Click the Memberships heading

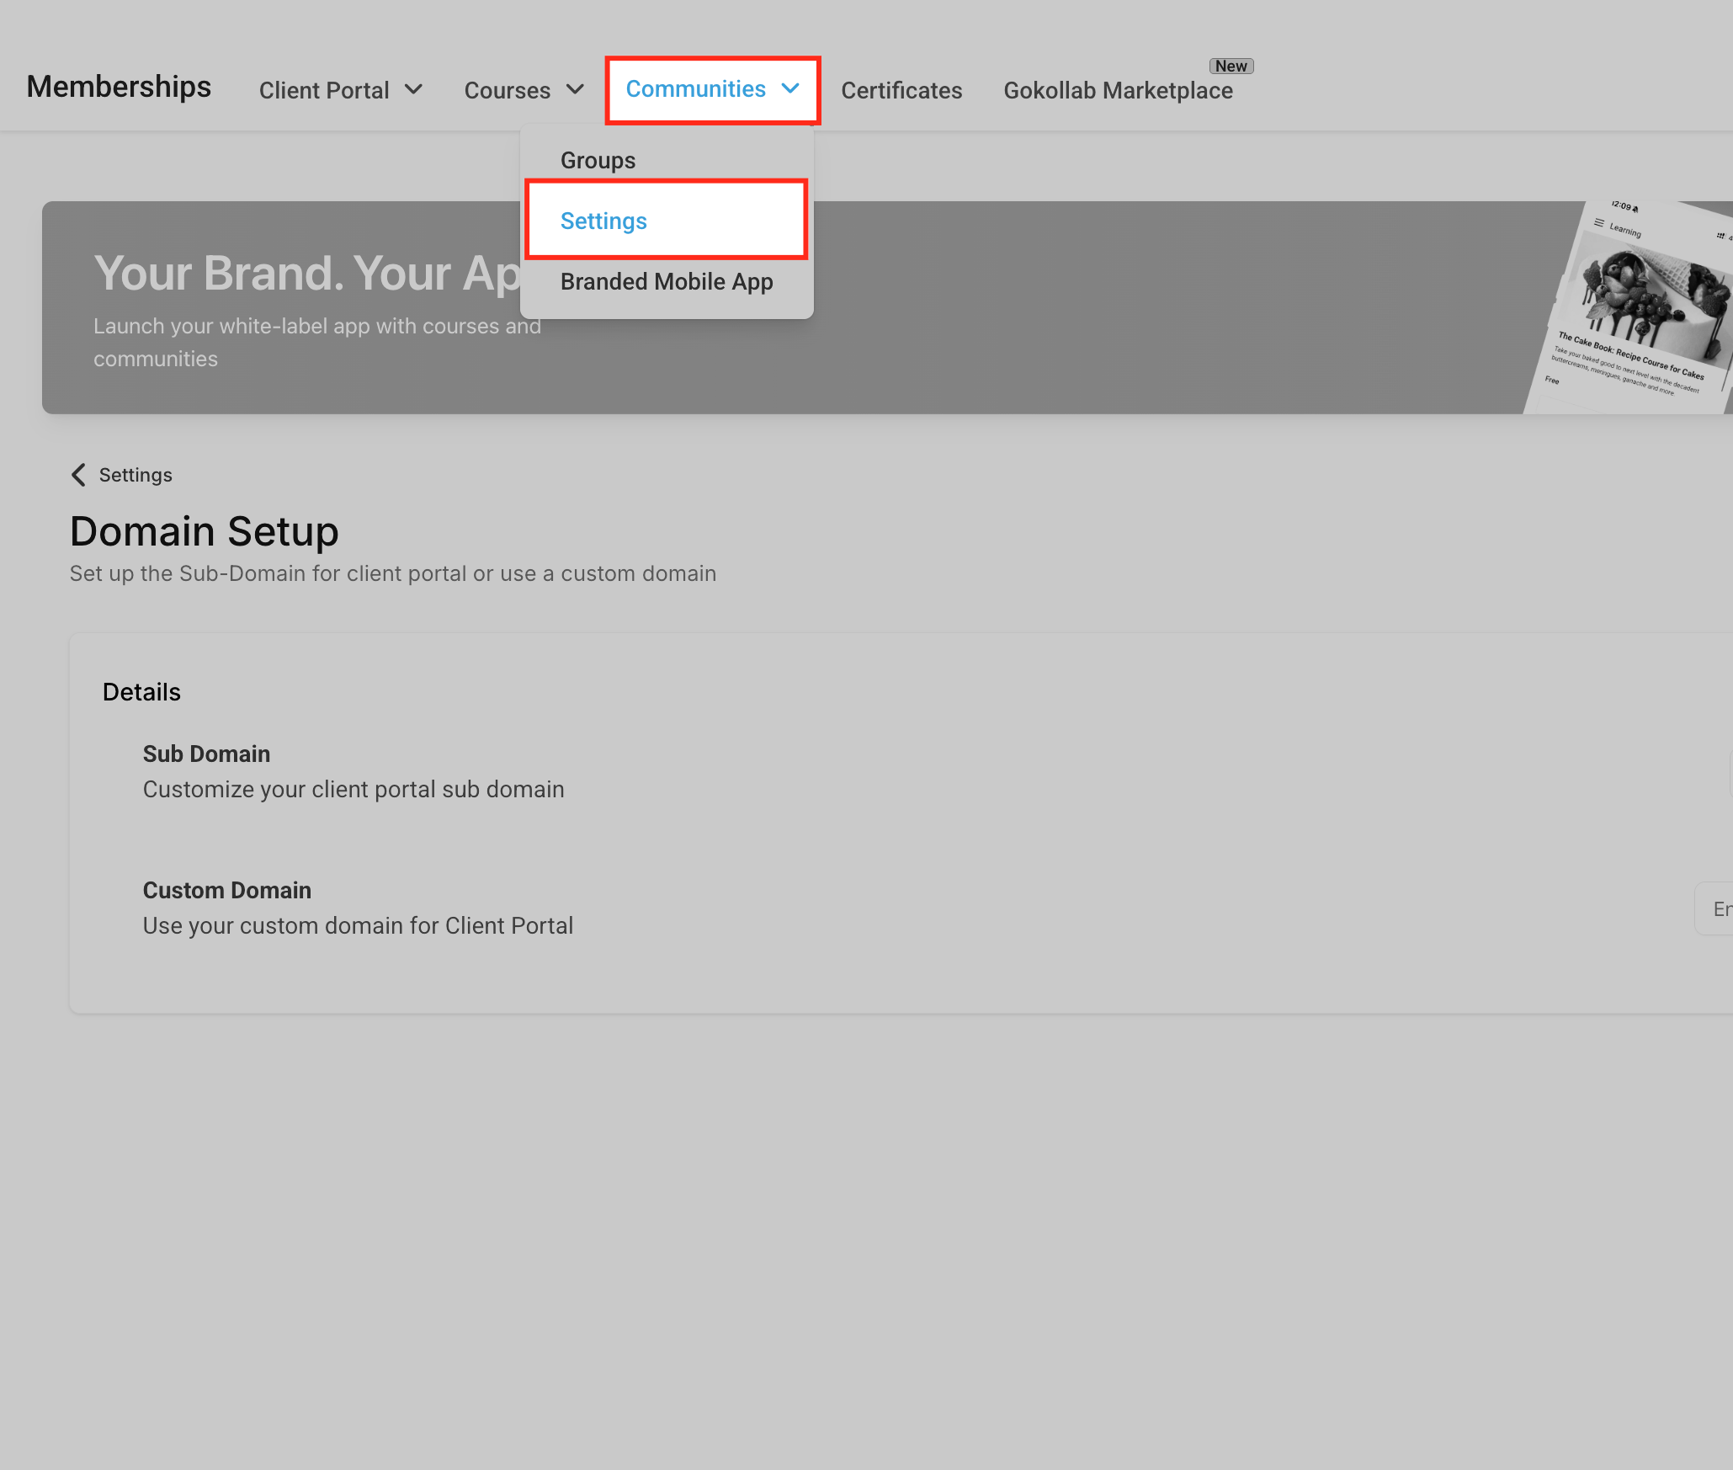[x=119, y=87]
